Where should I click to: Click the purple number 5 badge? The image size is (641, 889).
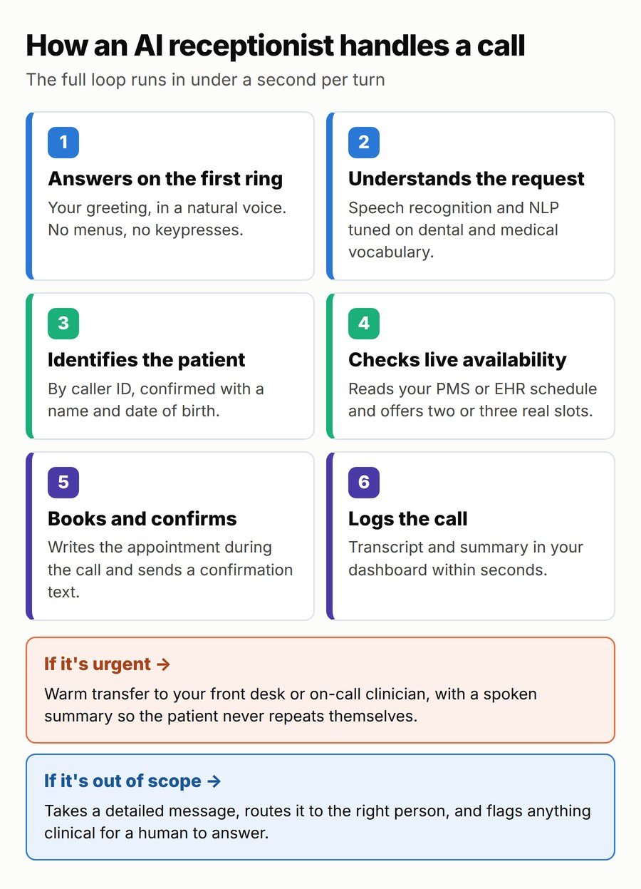point(63,483)
